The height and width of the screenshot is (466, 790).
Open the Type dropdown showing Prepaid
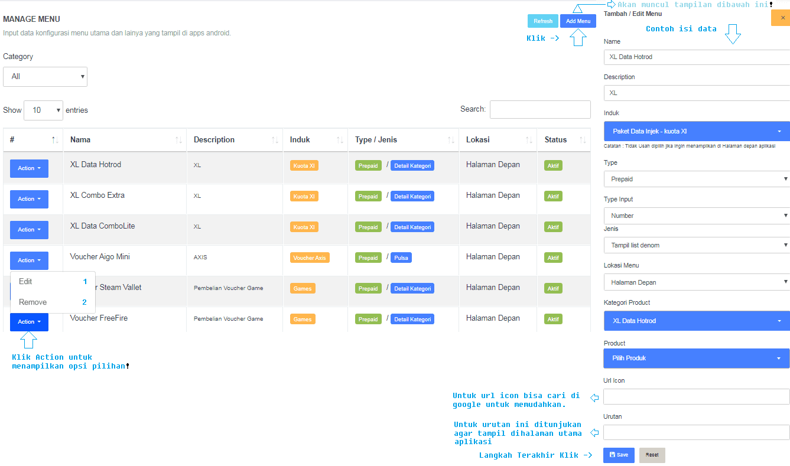coord(697,179)
